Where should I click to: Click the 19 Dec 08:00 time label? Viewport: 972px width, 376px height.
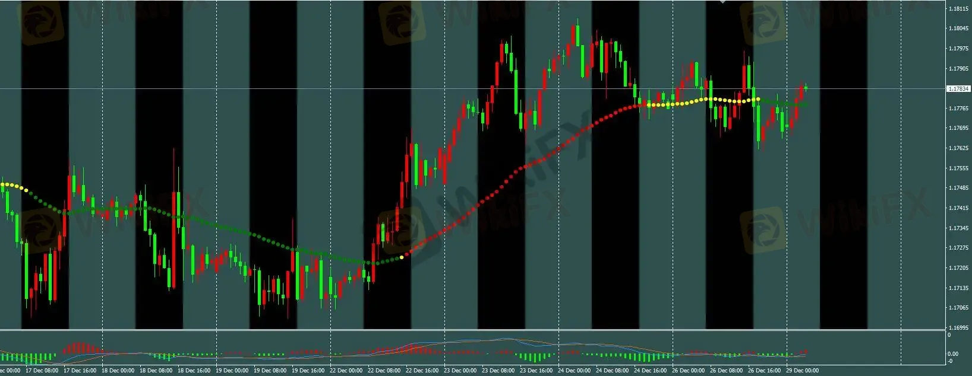point(270,371)
